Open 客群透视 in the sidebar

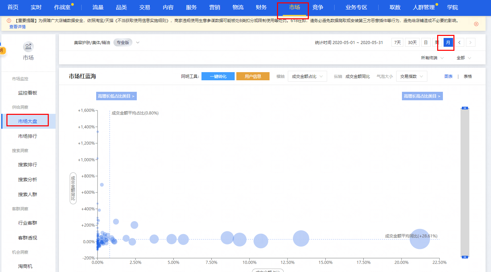(28, 238)
